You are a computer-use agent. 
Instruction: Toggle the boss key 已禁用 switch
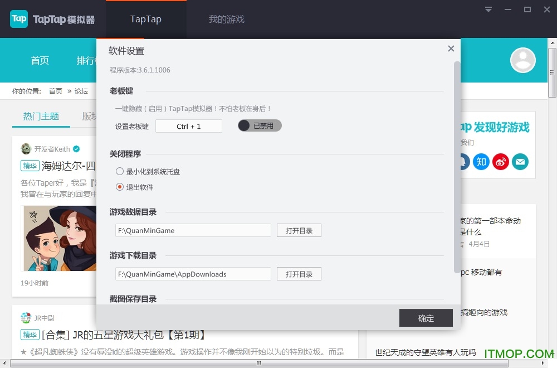coord(260,126)
